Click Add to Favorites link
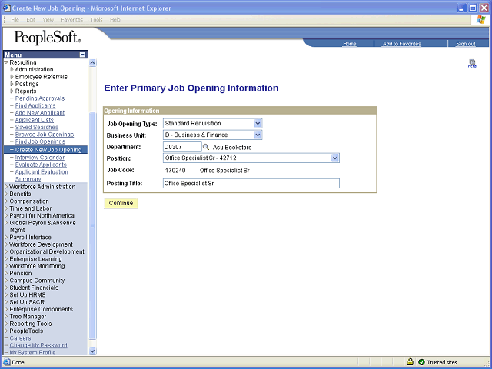Viewport: 492px width, 369px height. pyautogui.click(x=401, y=44)
